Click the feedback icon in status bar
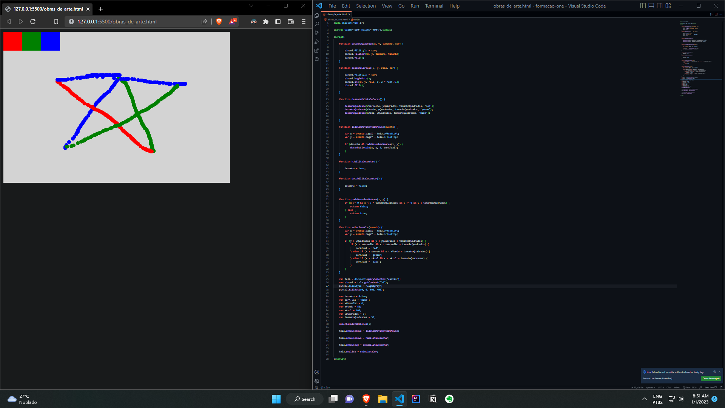 click(x=700, y=388)
